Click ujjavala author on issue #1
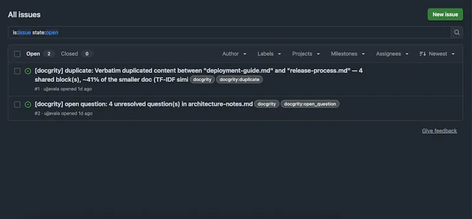472x219 pixels. pos(51,89)
